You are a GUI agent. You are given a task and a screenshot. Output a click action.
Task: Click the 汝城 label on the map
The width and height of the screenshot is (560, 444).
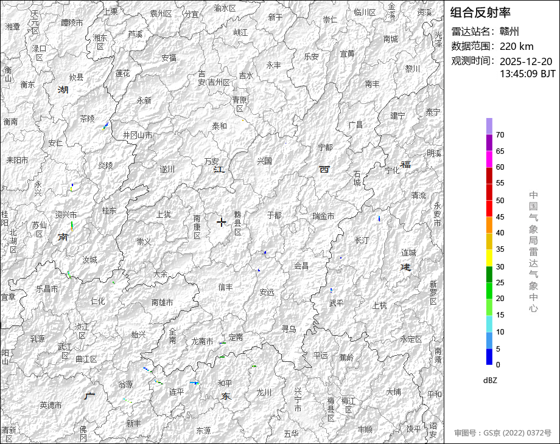[89, 260]
